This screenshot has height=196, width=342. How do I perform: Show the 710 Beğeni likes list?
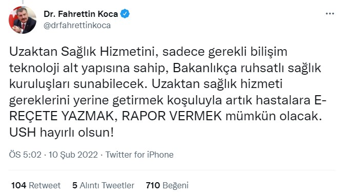pos(167,185)
